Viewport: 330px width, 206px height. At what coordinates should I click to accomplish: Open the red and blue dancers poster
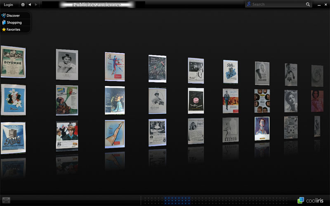pyautogui.click(x=115, y=67)
